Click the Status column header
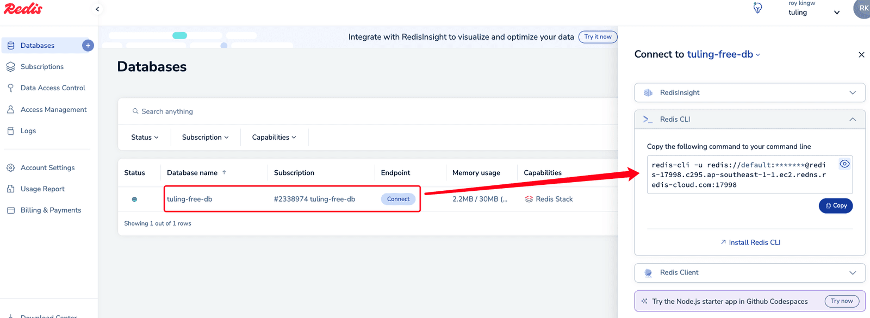The image size is (870, 318). pyautogui.click(x=134, y=173)
